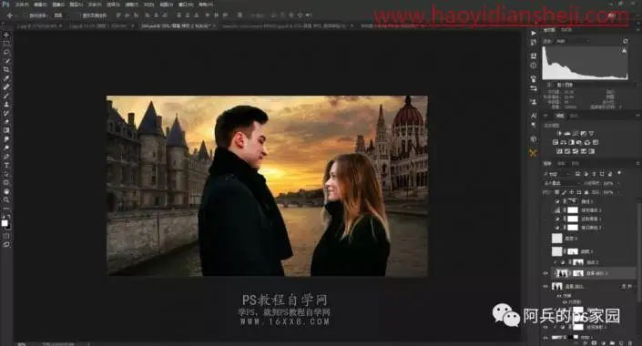Switch to the Channels tab
Viewport: 642px width, 346px height.
click(561, 164)
